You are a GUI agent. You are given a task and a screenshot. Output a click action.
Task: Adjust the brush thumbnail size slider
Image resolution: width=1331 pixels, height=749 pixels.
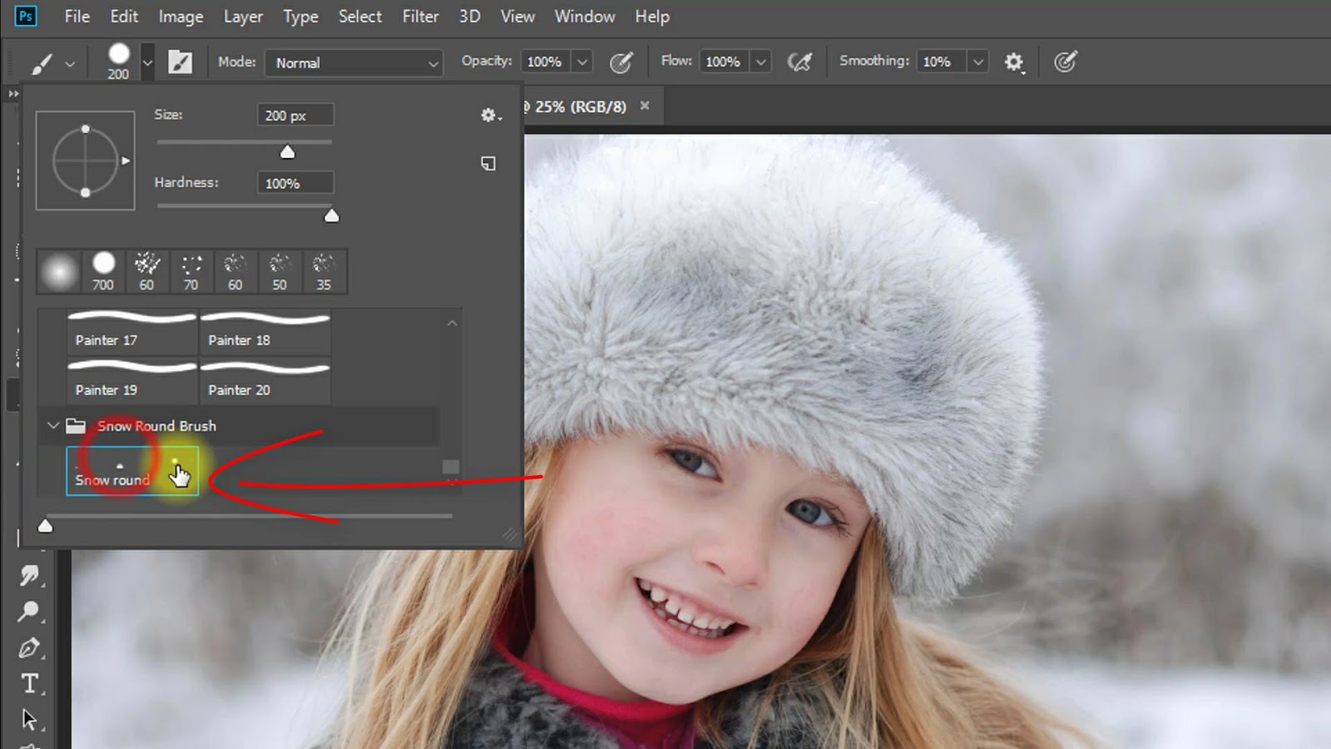[x=45, y=525]
